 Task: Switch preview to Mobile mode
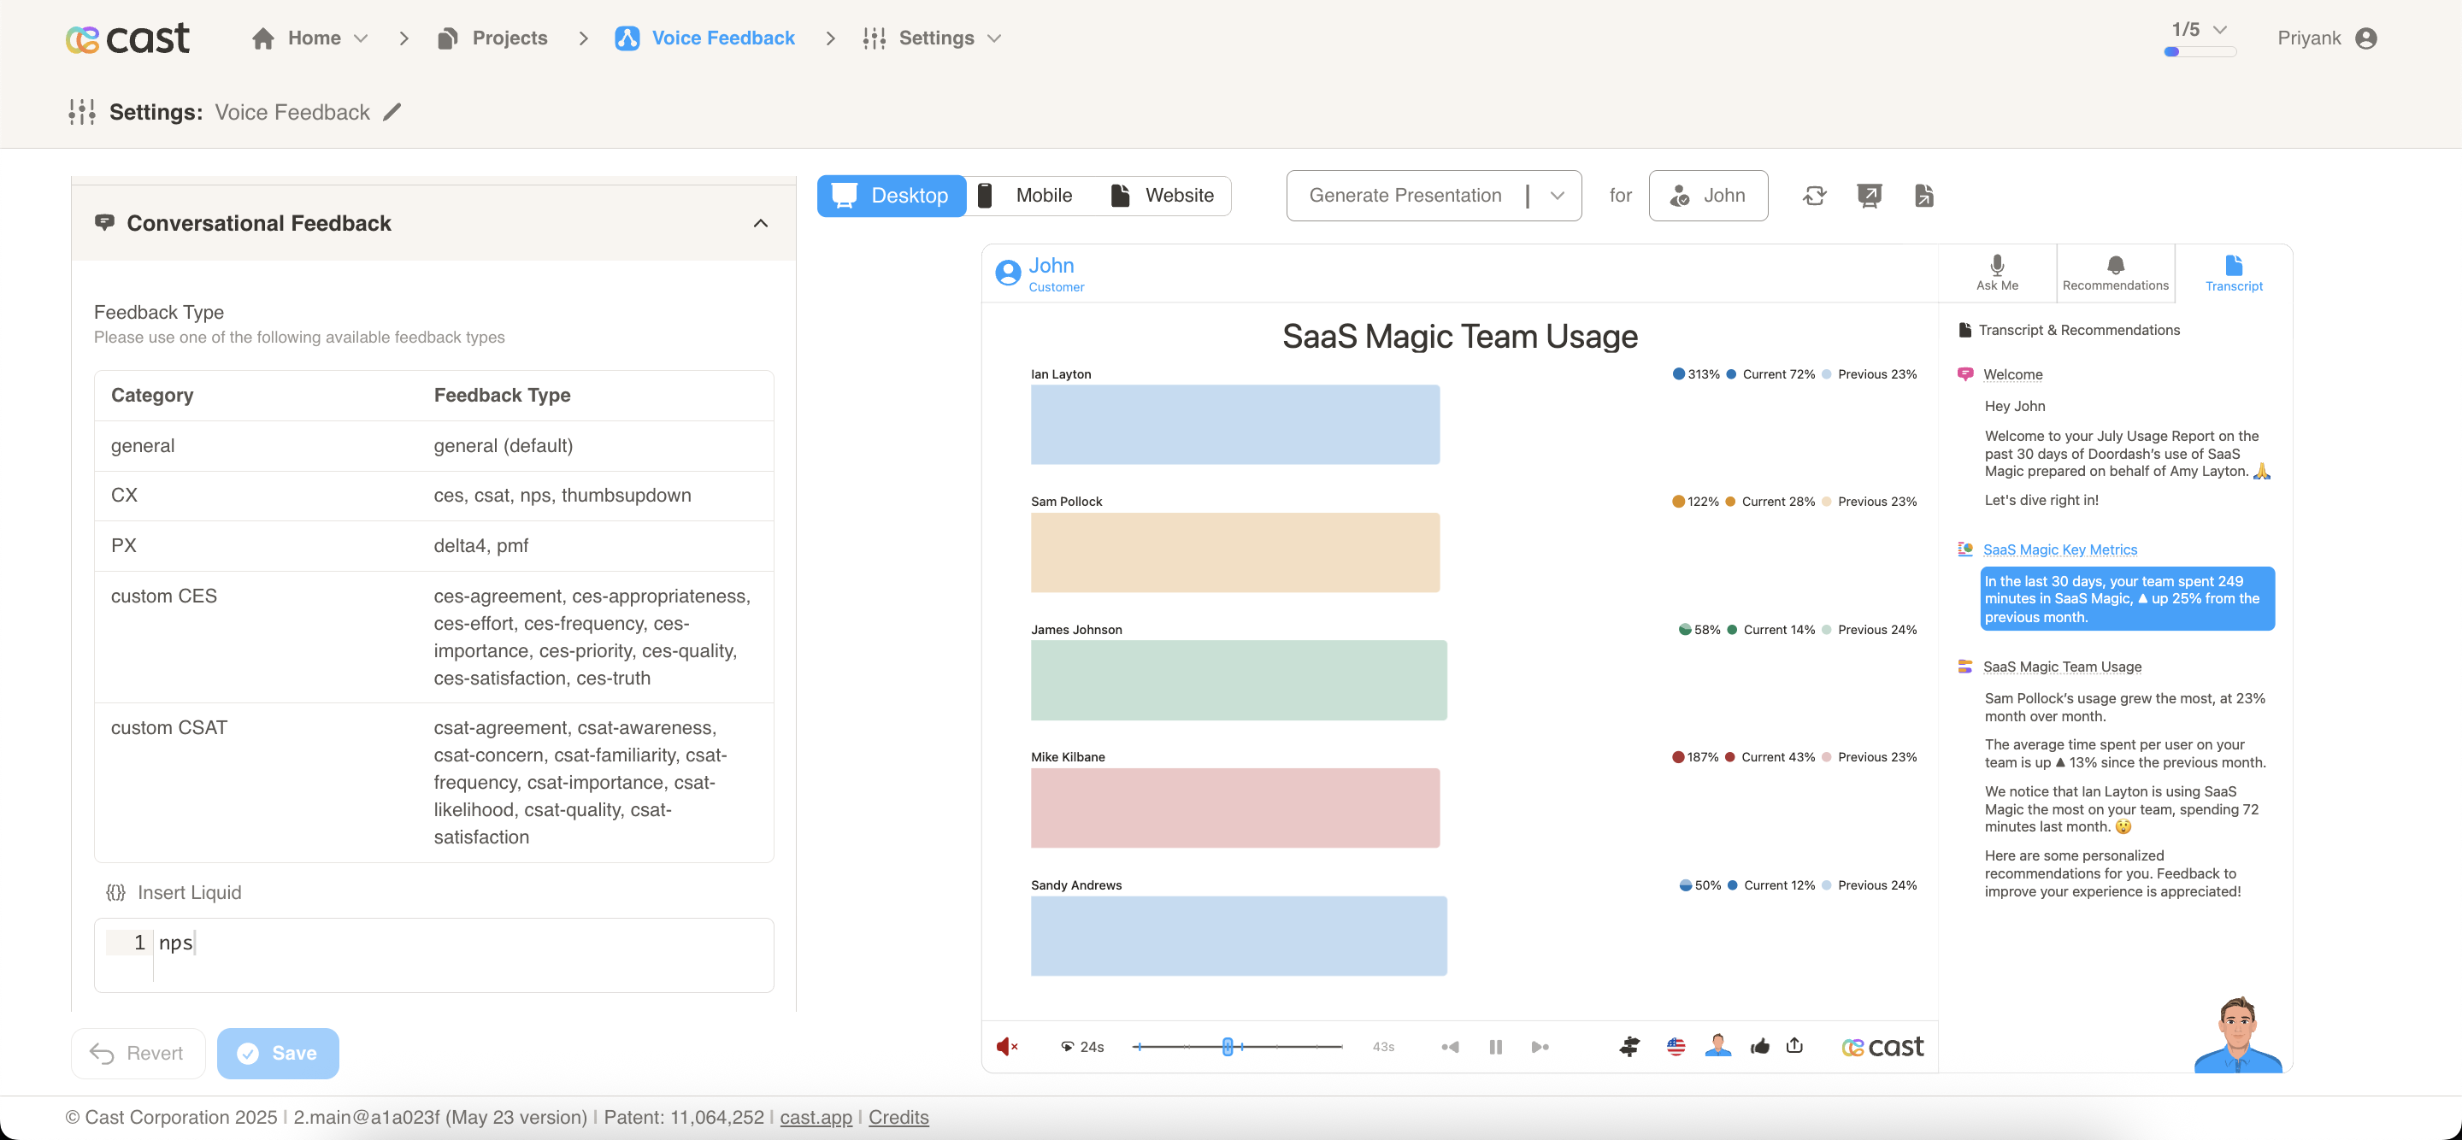[1026, 196]
